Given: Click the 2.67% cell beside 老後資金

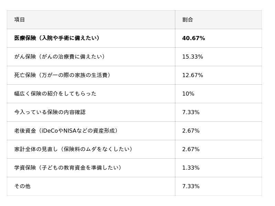Looking at the screenshot, I should (x=191, y=131).
